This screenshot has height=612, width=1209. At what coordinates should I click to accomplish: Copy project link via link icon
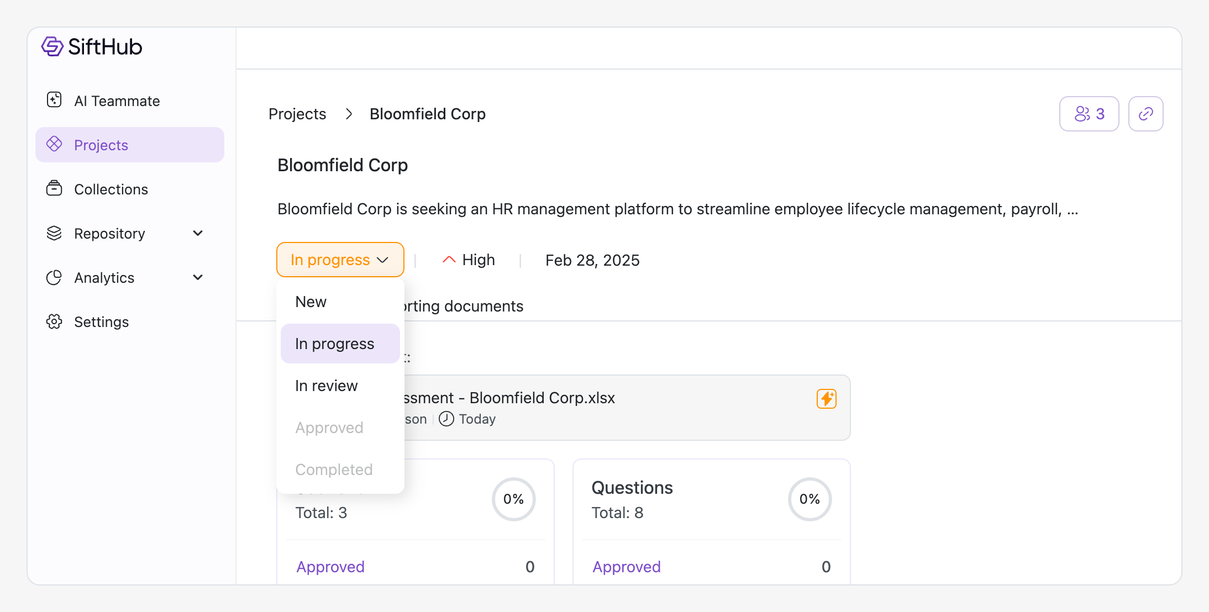click(x=1145, y=114)
